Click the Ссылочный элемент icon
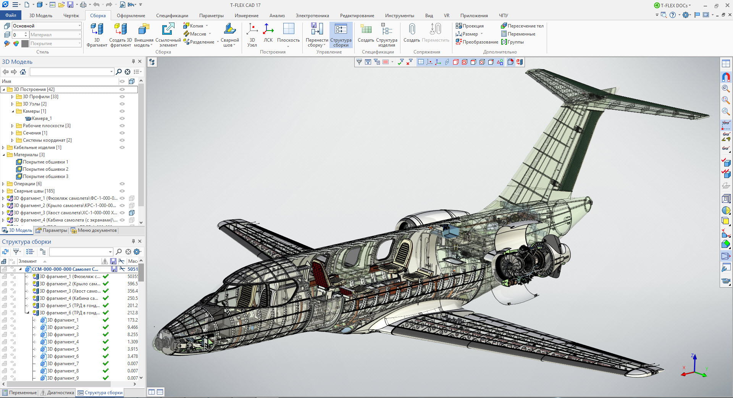 pos(168,30)
